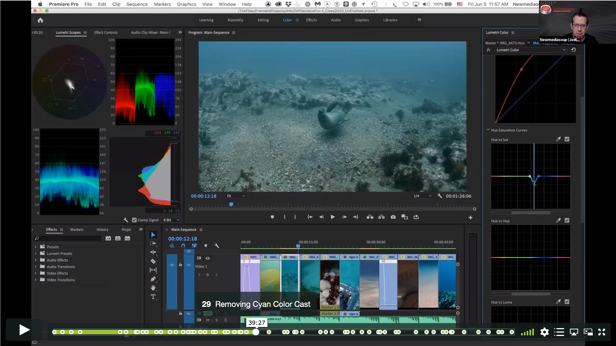Pick Hue vs Sat eyedropper
The image size is (616, 346).
click(x=558, y=139)
